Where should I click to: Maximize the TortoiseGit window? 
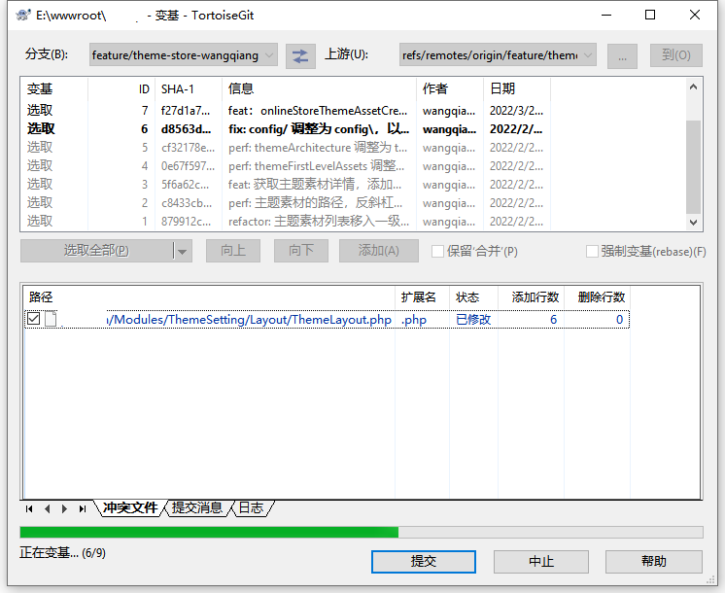tap(650, 16)
